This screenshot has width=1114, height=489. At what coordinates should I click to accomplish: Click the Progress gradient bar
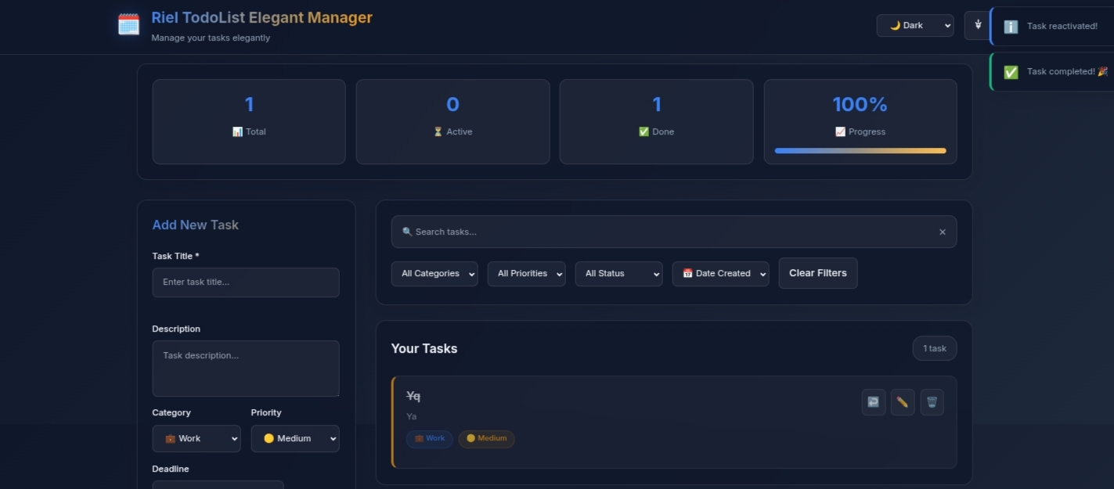point(860,150)
